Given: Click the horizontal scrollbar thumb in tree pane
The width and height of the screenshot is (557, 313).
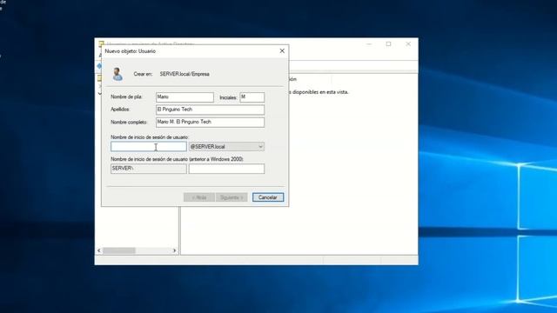Looking at the screenshot, I should (x=119, y=250).
